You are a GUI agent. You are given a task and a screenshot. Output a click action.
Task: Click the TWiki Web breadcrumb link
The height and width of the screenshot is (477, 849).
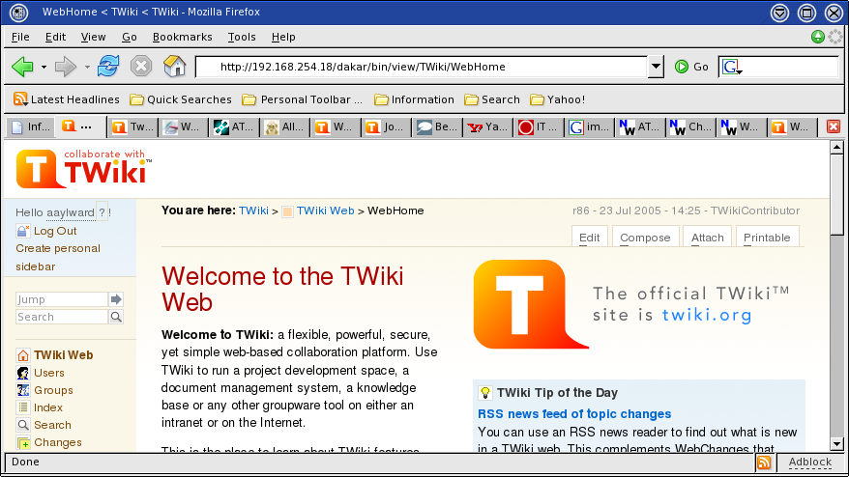(x=326, y=210)
